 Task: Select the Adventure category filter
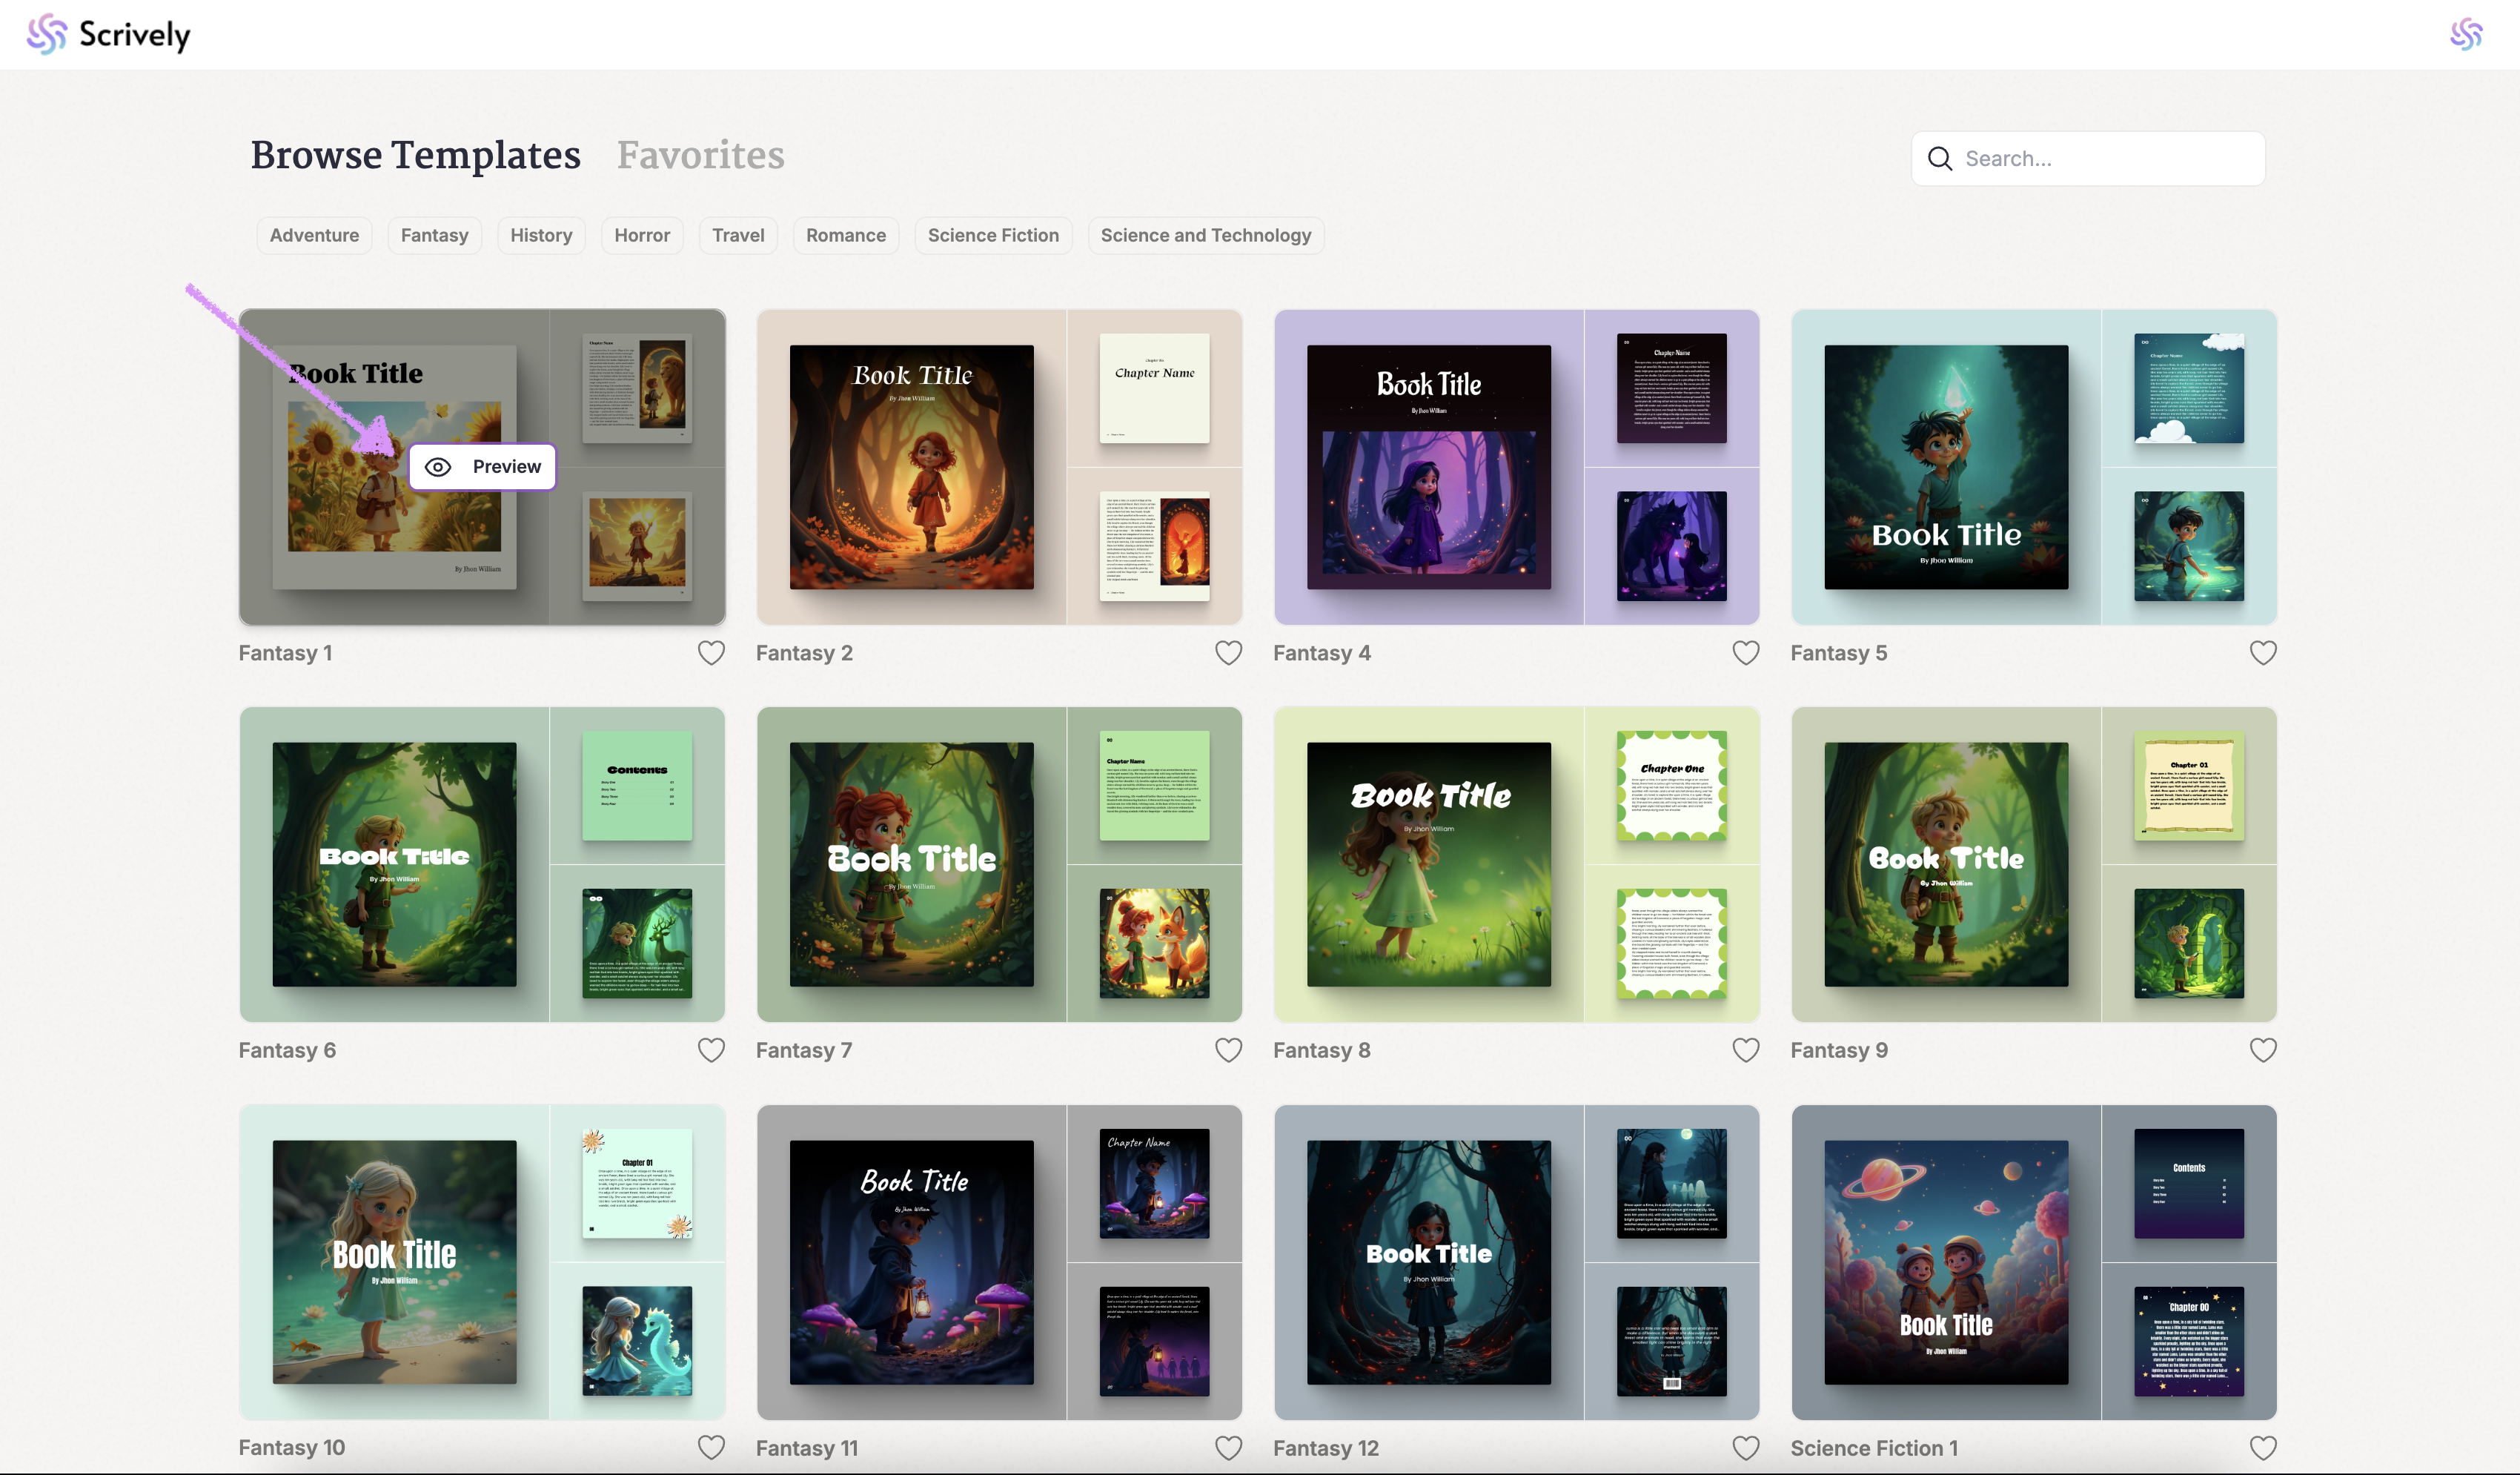[x=314, y=236]
